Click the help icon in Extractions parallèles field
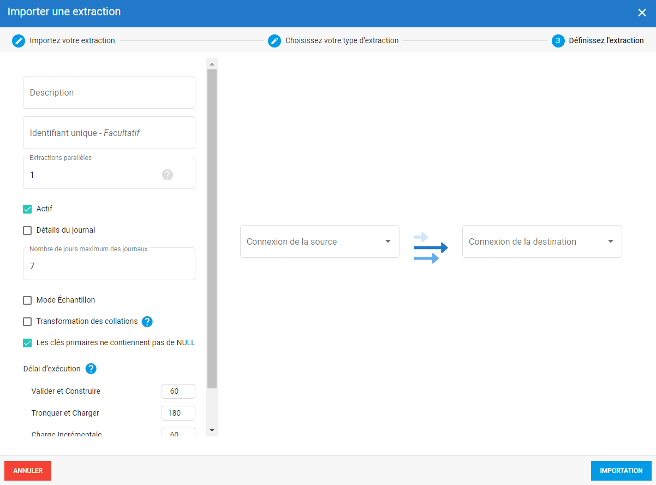 (x=168, y=175)
